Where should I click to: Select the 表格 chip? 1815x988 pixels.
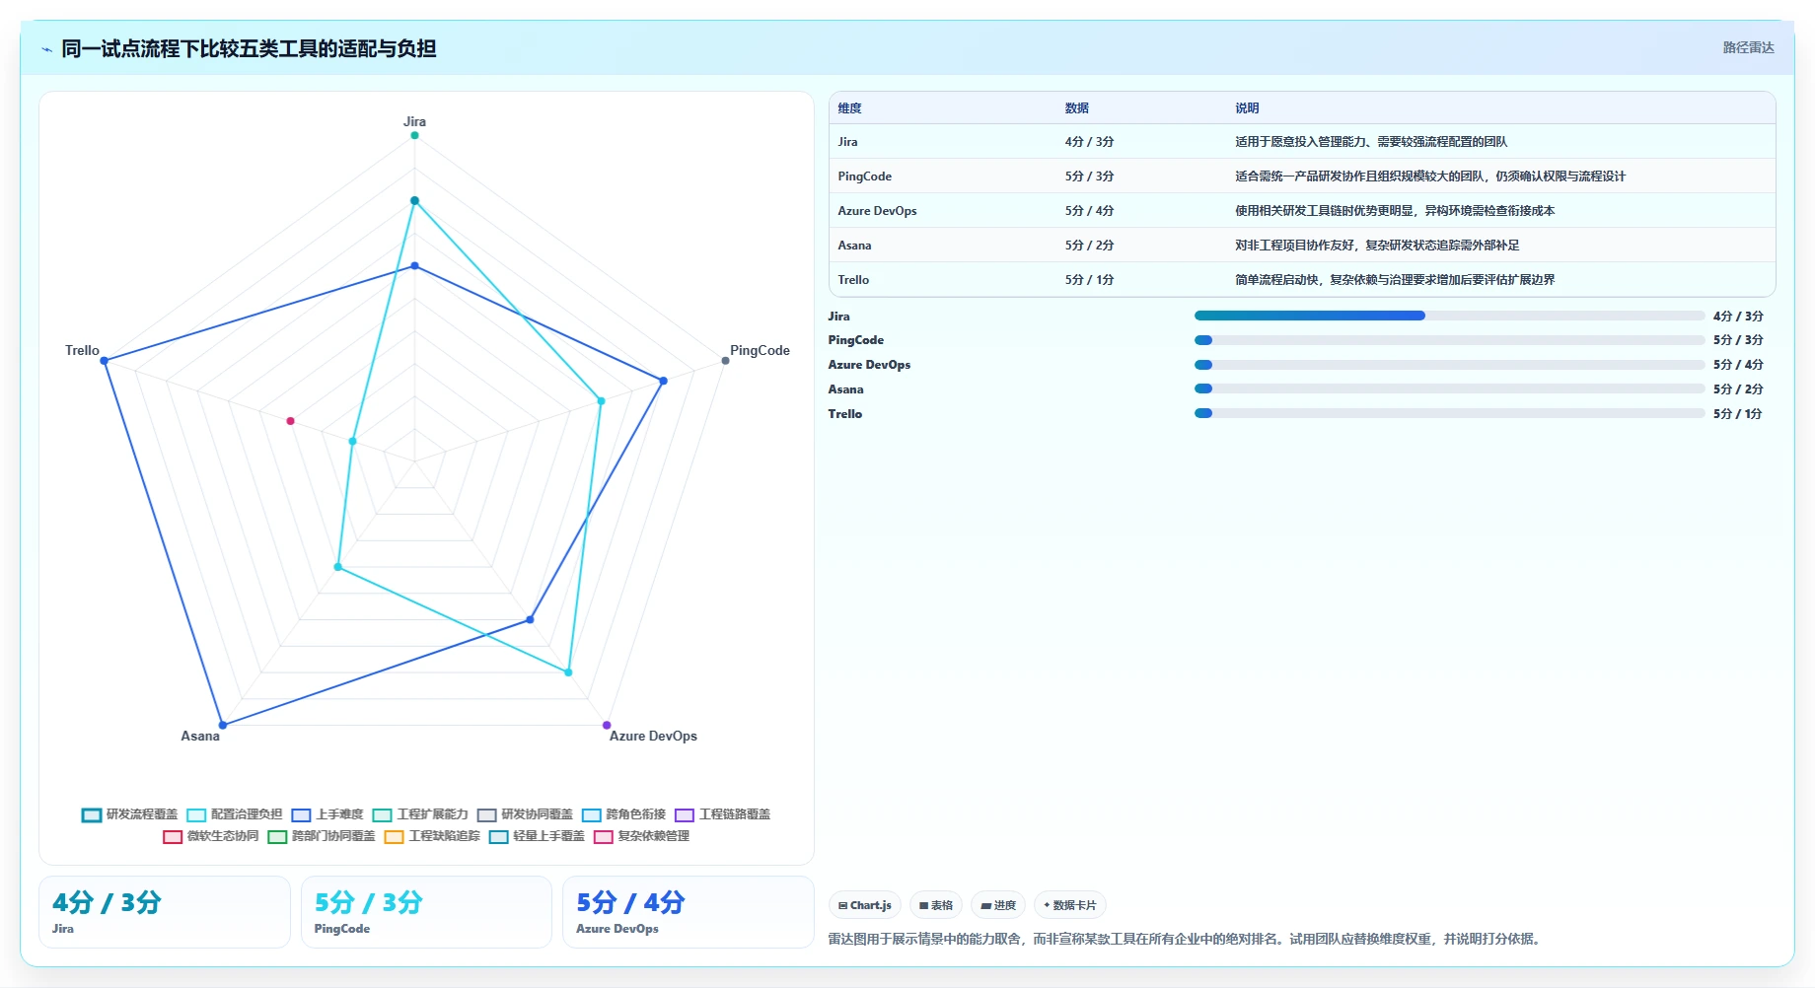click(x=936, y=905)
